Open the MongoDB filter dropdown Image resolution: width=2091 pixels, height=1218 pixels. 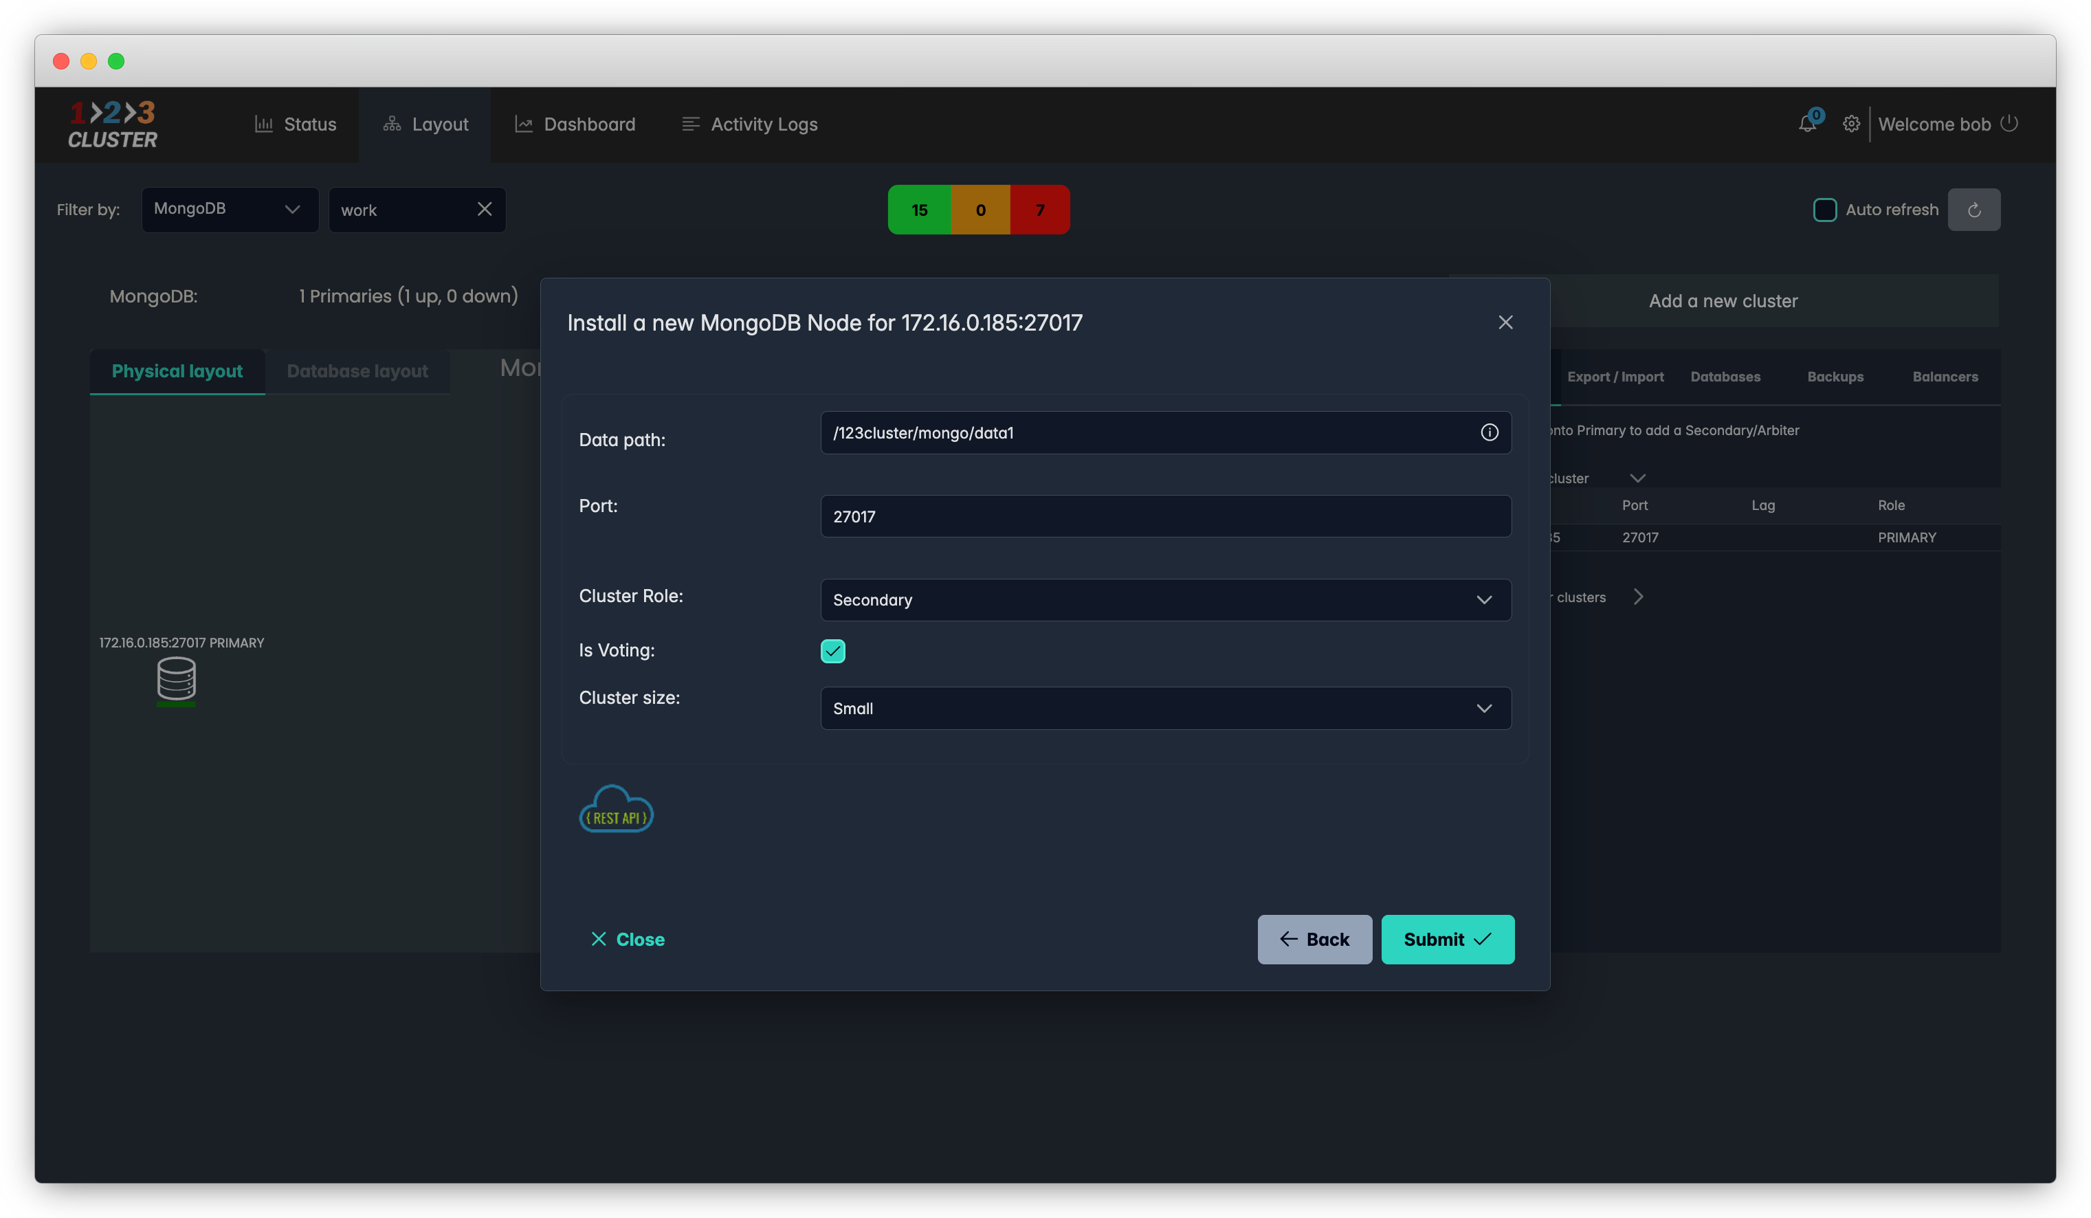[229, 209]
